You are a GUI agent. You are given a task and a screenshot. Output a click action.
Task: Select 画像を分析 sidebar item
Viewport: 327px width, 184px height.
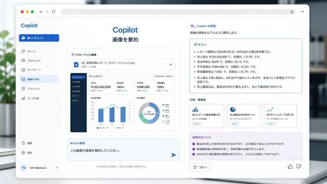[x=39, y=79]
